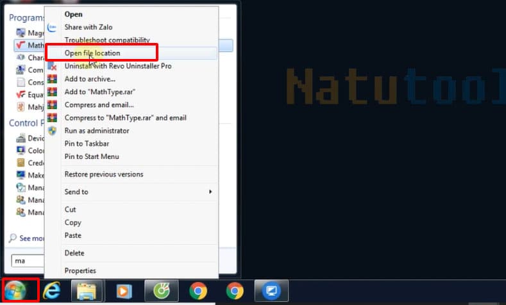This screenshot has width=506, height=305.
Task: Click the Color Management icon under Control Panel
Action: click(21, 150)
